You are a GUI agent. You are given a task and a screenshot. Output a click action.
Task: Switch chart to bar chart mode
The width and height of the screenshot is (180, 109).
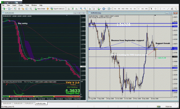point(69,9)
